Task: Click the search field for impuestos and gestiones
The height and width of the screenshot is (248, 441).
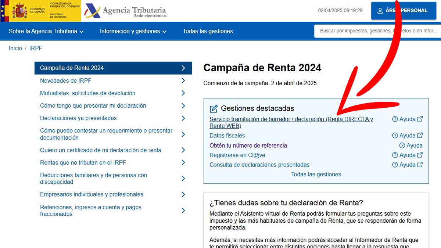Action: (x=377, y=31)
